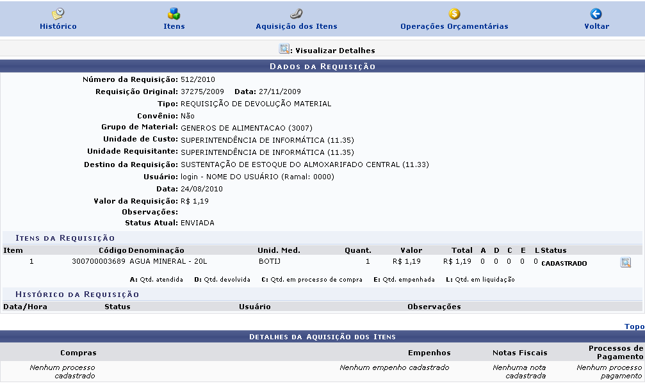The height and width of the screenshot is (386, 645).
Task: Select Nenhum processo pagamento text
Action: click(x=609, y=372)
